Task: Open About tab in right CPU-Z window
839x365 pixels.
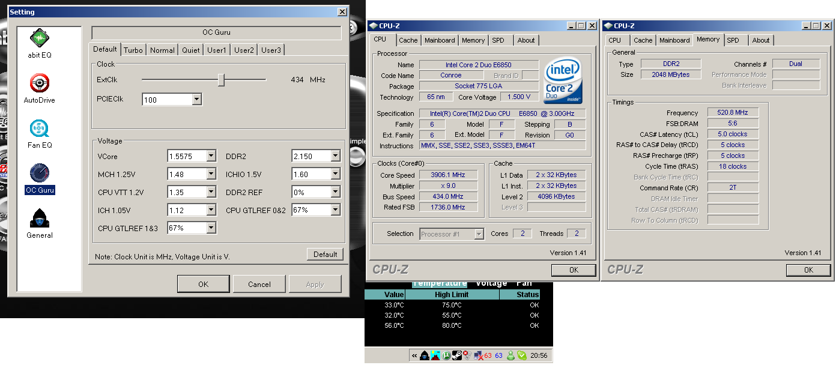Action: click(x=761, y=40)
